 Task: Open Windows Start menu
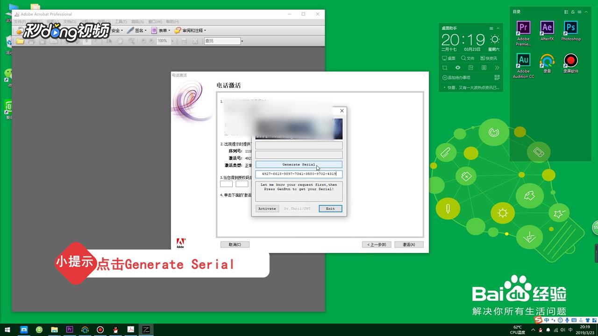(7, 330)
